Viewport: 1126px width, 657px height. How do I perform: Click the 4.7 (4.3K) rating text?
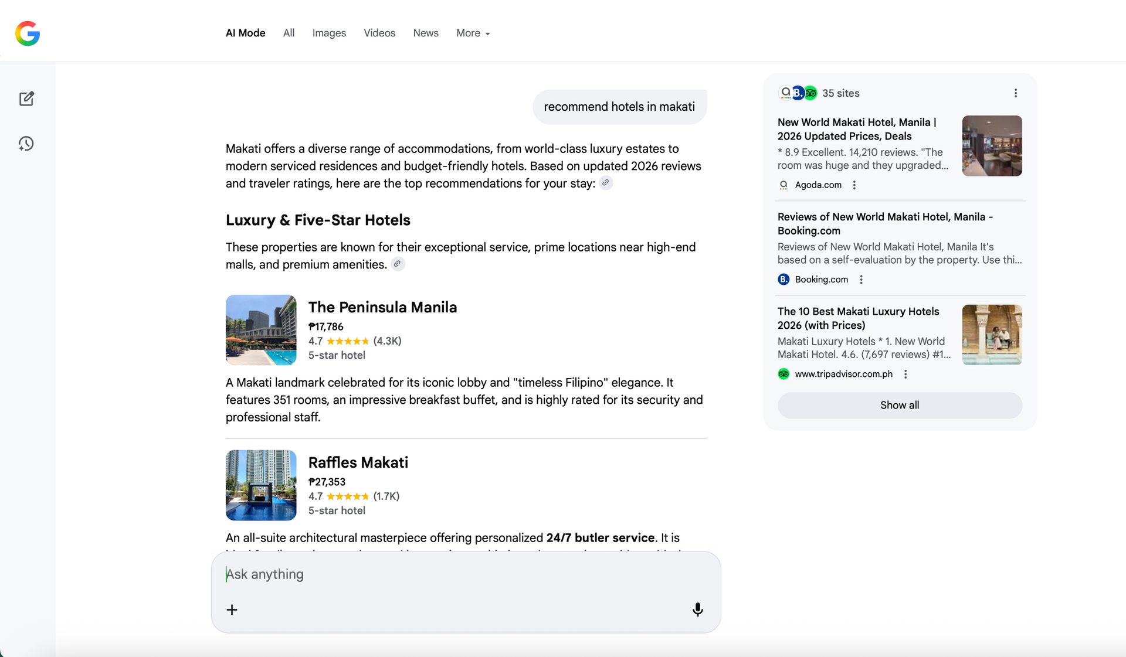355,341
